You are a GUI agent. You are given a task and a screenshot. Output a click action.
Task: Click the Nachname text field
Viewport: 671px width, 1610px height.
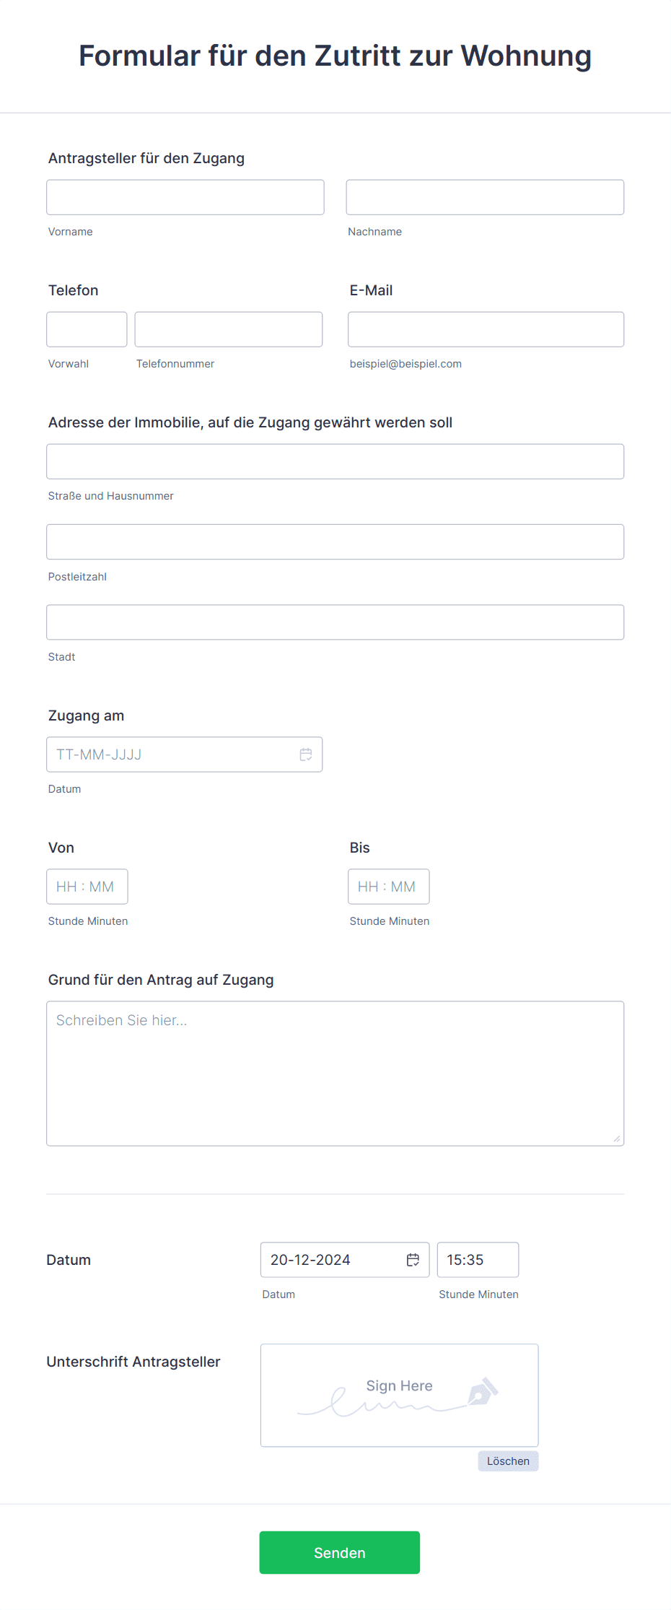(485, 197)
